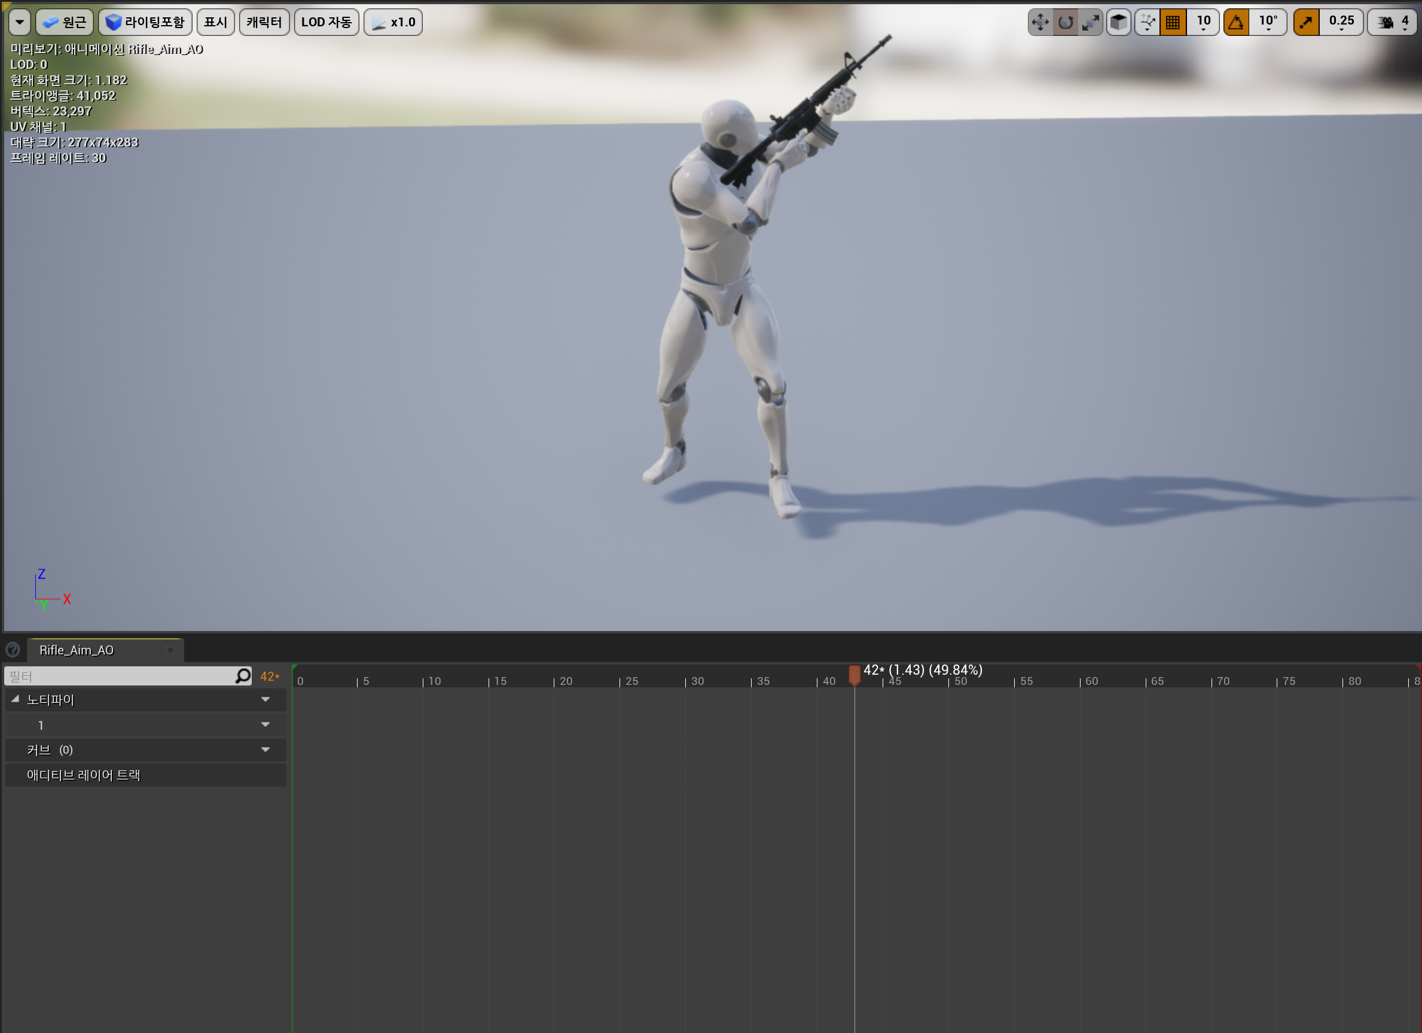Click frame 0 on the timeline ruler
Image resolution: width=1422 pixels, height=1033 pixels.
(300, 681)
